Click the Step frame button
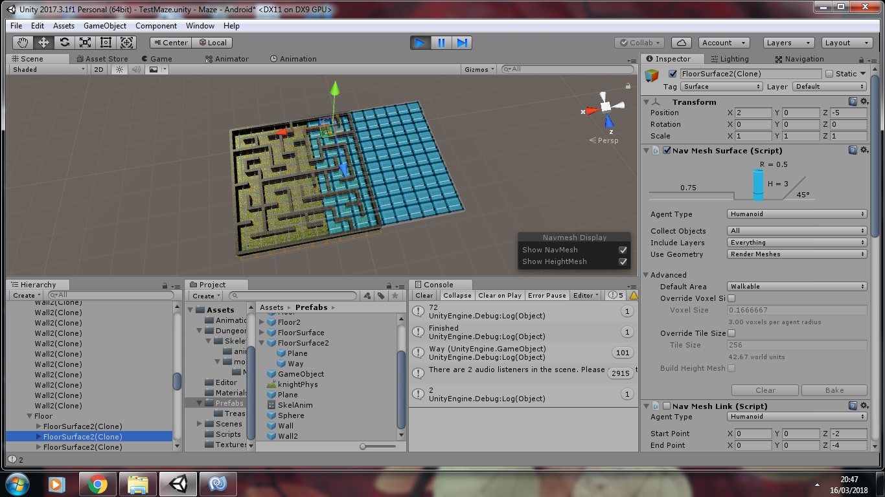The image size is (885, 497). pos(462,43)
